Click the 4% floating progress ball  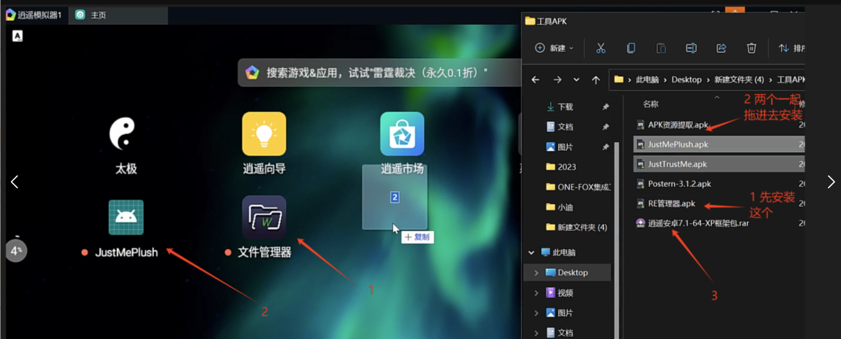click(x=16, y=250)
